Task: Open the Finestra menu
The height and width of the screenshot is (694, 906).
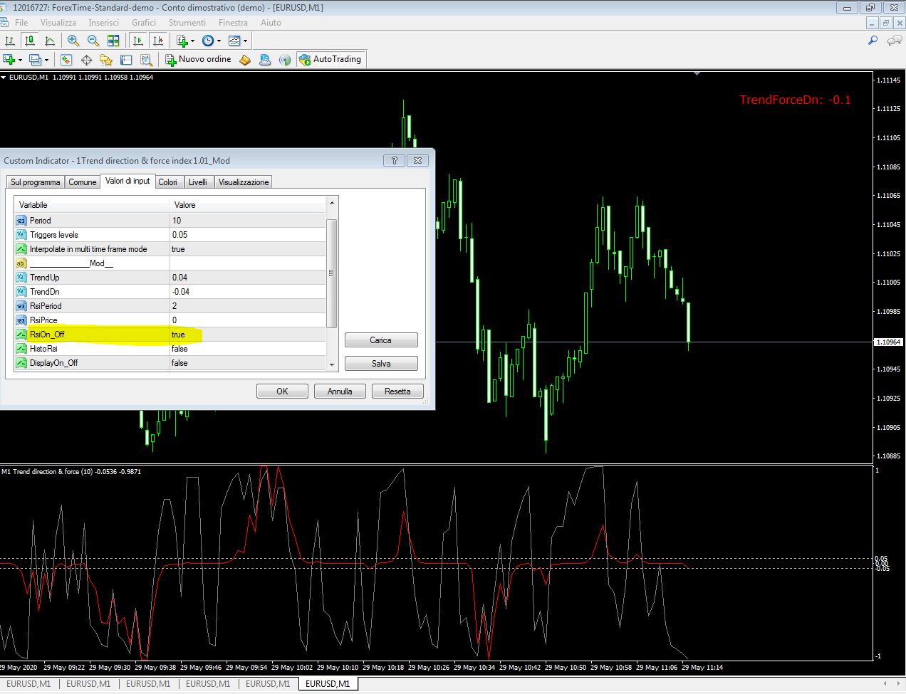Action: click(233, 23)
